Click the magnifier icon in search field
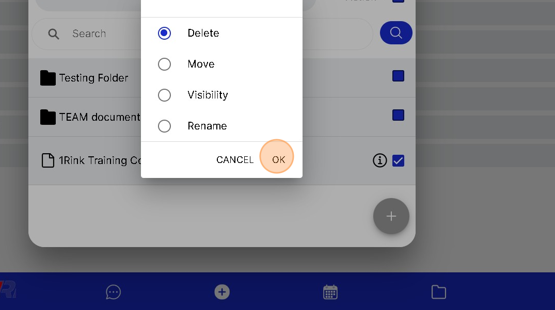The image size is (555, 310). 54,34
